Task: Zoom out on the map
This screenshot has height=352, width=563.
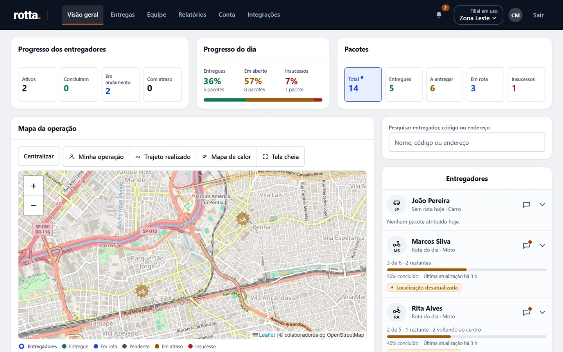Action: pyautogui.click(x=34, y=205)
